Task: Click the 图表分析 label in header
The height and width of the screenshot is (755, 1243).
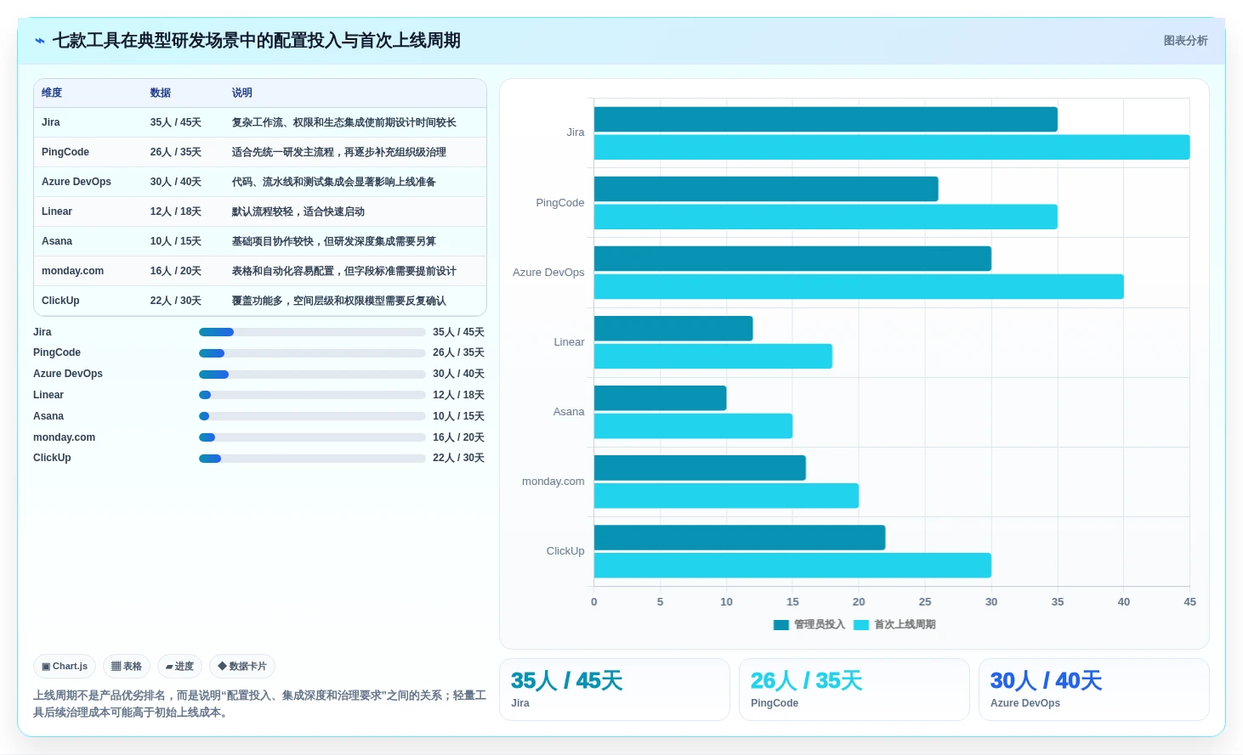Action: 1185,41
